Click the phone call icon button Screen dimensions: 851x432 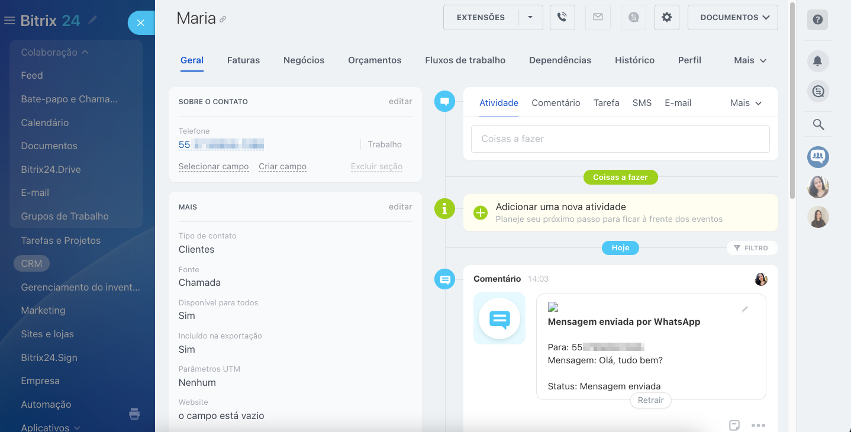562,18
